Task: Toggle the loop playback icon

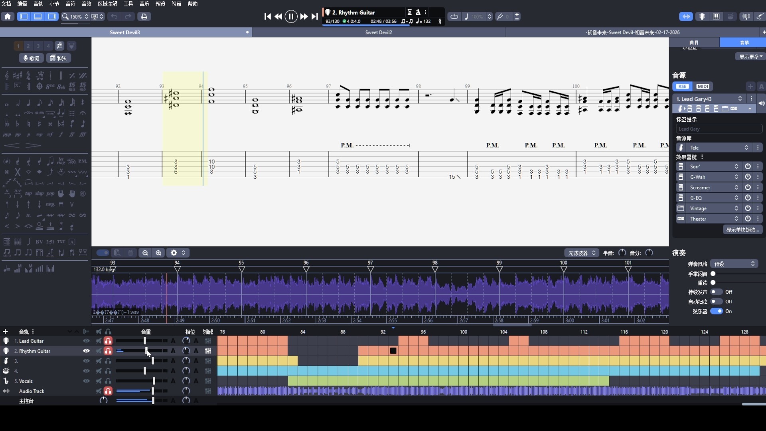Action: coord(454,16)
